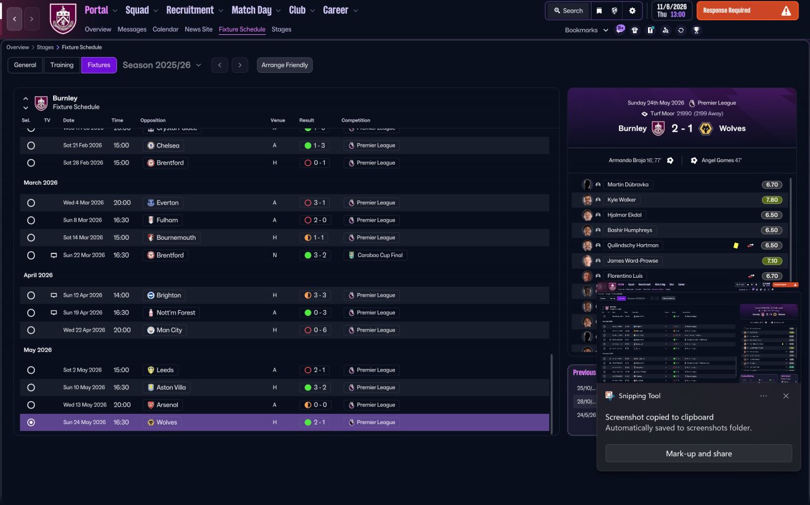The image size is (810, 505).
Task: Click Quilindschy Hartman's yellow card icon
Action: click(x=736, y=246)
